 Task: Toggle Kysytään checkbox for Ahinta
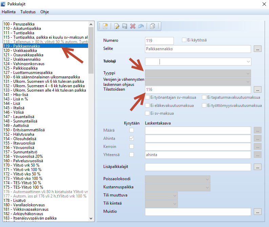[x=131, y=138]
